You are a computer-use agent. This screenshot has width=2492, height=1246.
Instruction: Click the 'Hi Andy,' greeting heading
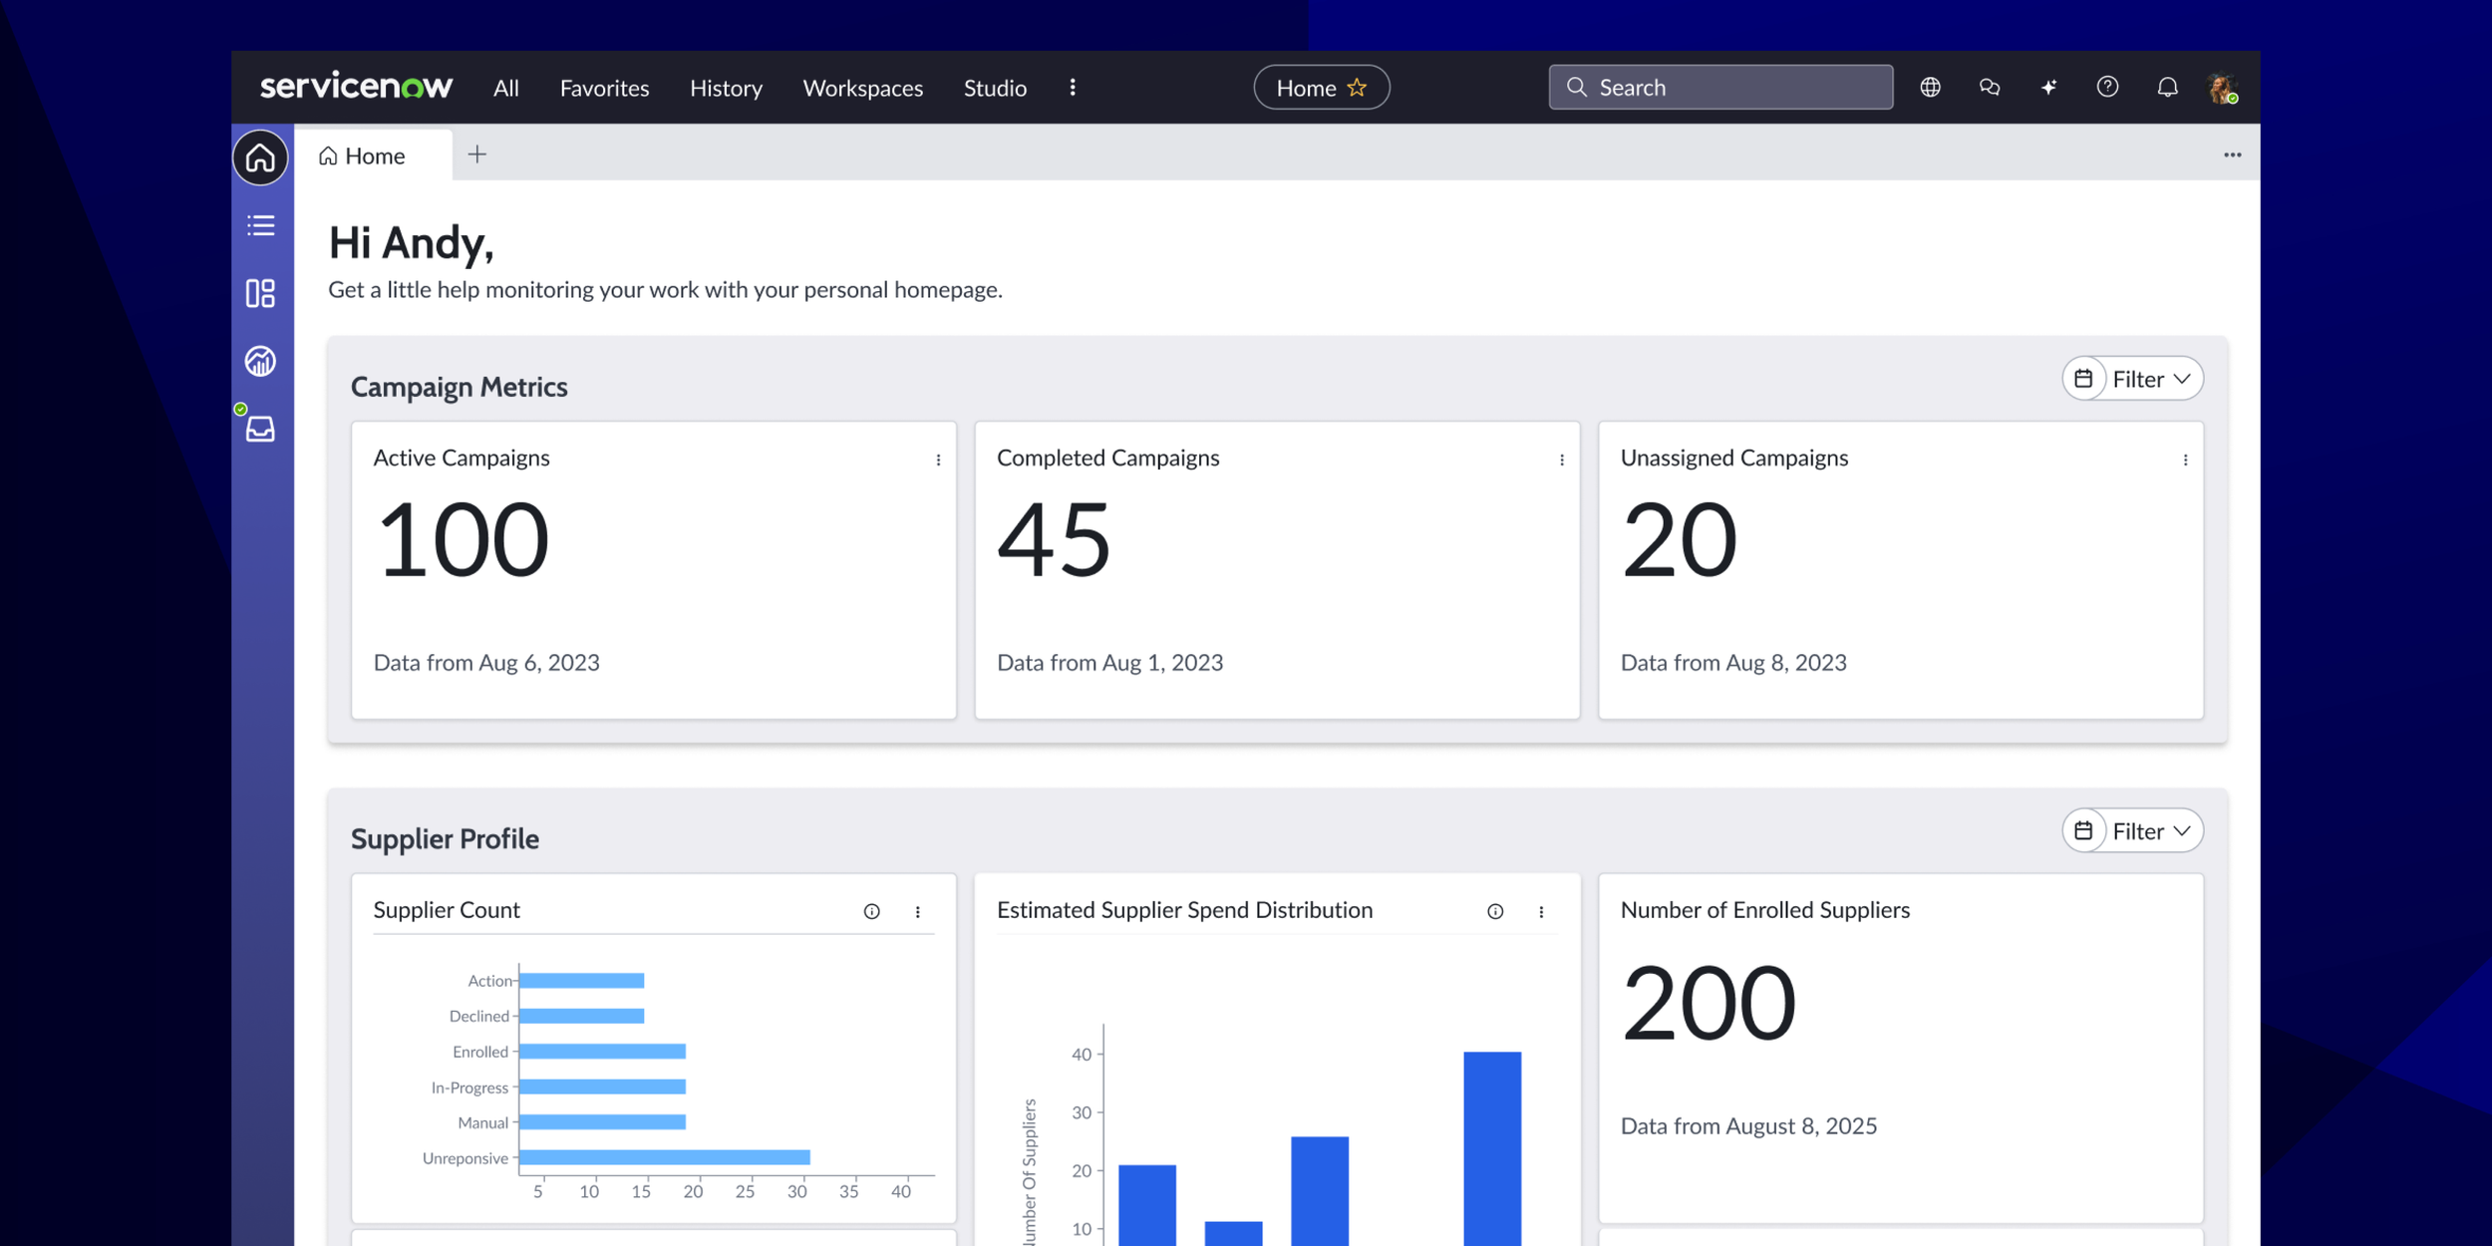411,243
